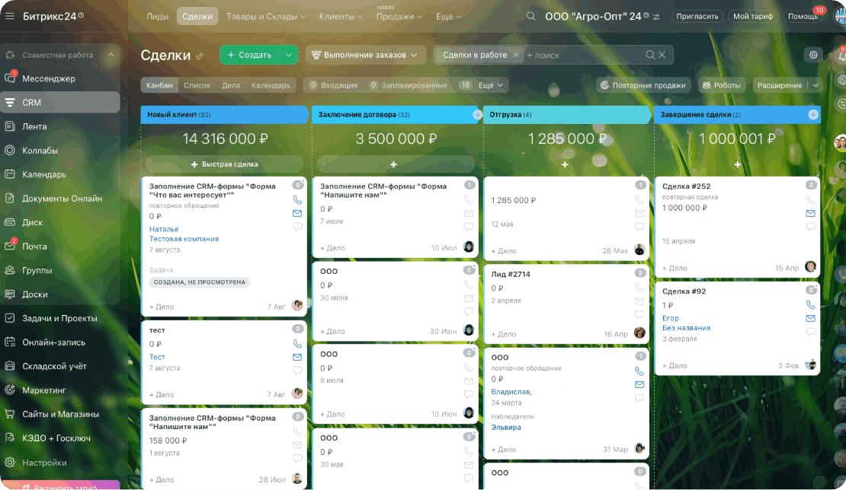Image resolution: width=846 pixels, height=490 pixels.
Task: Open Повторные продажи
Action: [x=643, y=85]
